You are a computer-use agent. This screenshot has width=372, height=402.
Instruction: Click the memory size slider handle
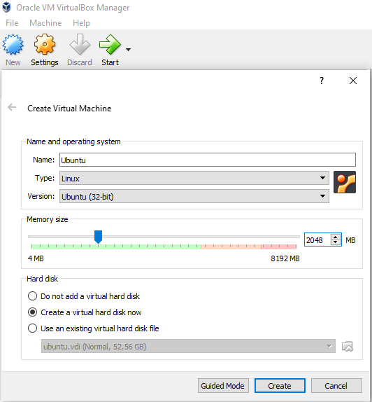point(98,237)
